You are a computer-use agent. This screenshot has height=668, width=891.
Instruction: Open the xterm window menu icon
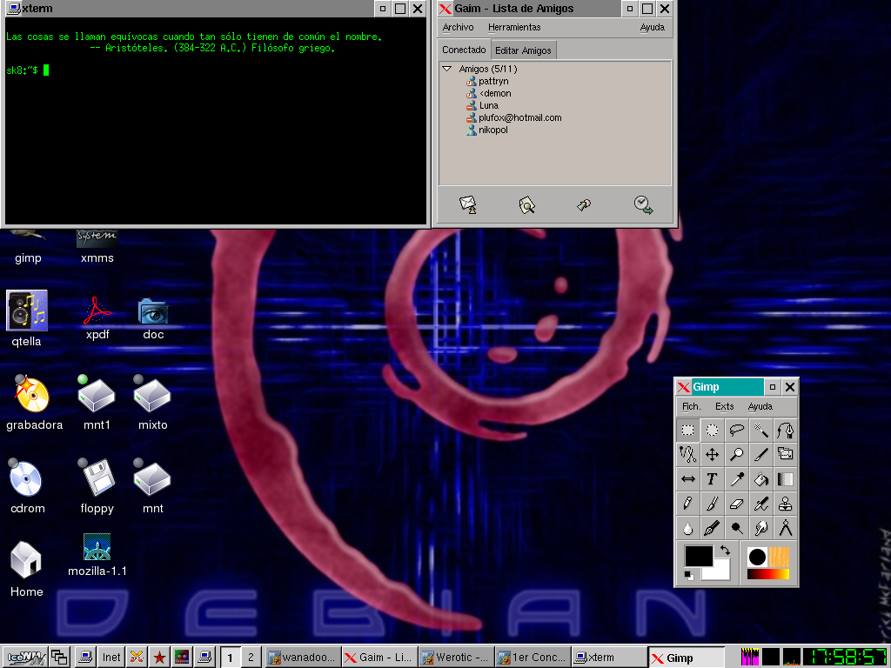[x=14, y=9]
